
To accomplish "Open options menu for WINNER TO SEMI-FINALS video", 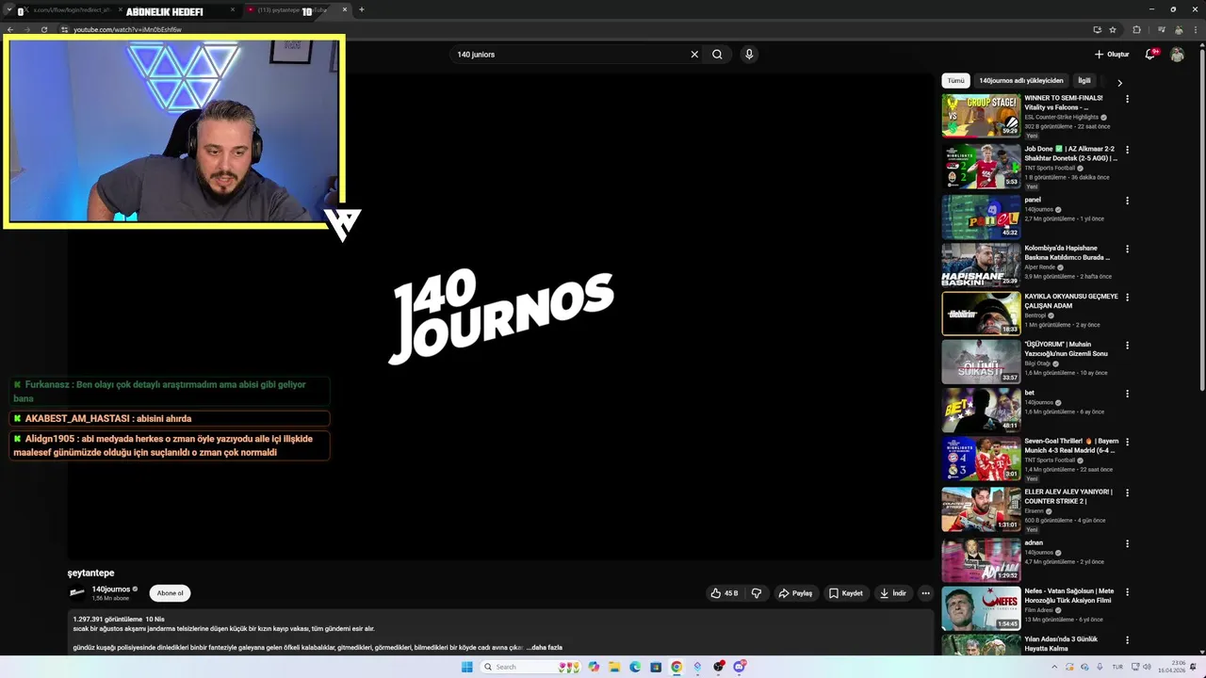I will 1127,99.
